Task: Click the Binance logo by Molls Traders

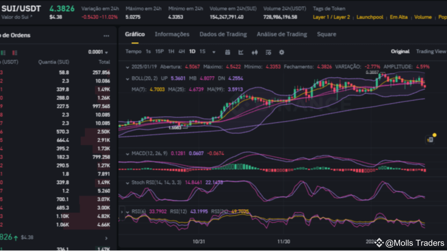Action: (379, 243)
